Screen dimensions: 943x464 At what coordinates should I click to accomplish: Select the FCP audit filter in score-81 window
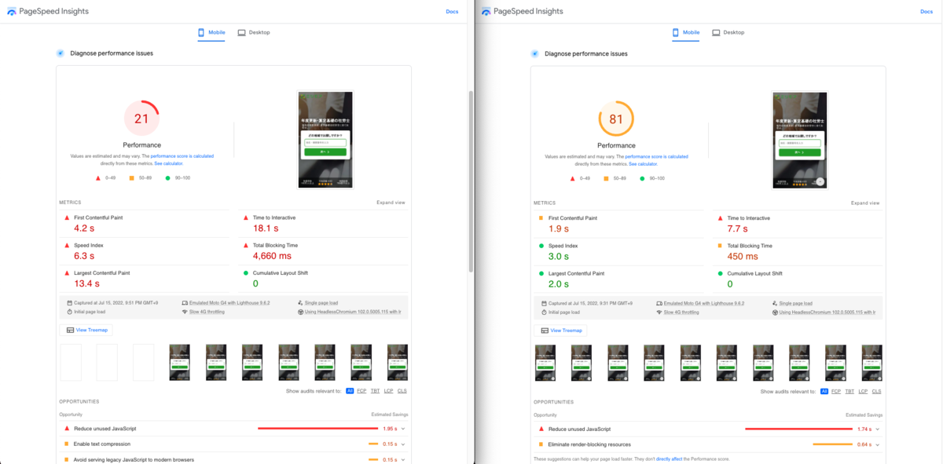coord(836,391)
